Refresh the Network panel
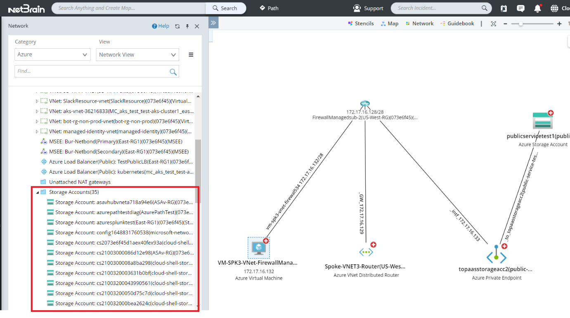 [177, 26]
